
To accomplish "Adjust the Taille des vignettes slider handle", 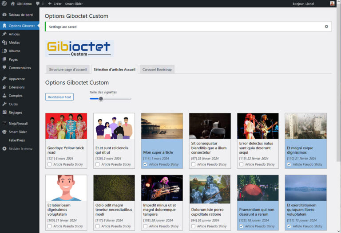I will click(x=101, y=99).
